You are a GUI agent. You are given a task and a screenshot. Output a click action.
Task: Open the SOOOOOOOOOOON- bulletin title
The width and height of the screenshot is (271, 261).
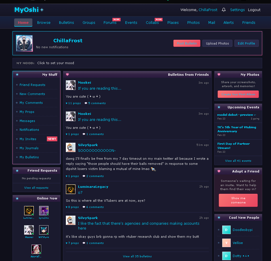click(97, 151)
